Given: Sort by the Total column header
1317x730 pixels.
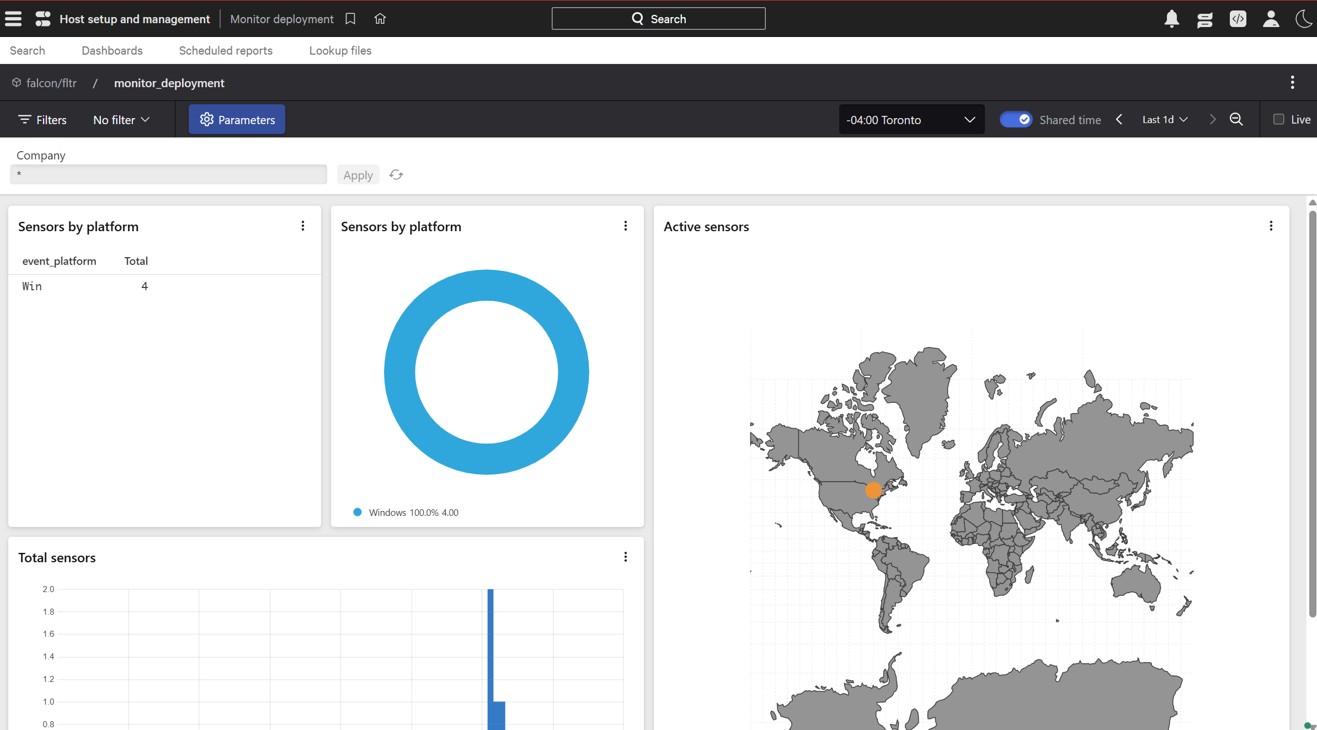Looking at the screenshot, I should [136, 261].
